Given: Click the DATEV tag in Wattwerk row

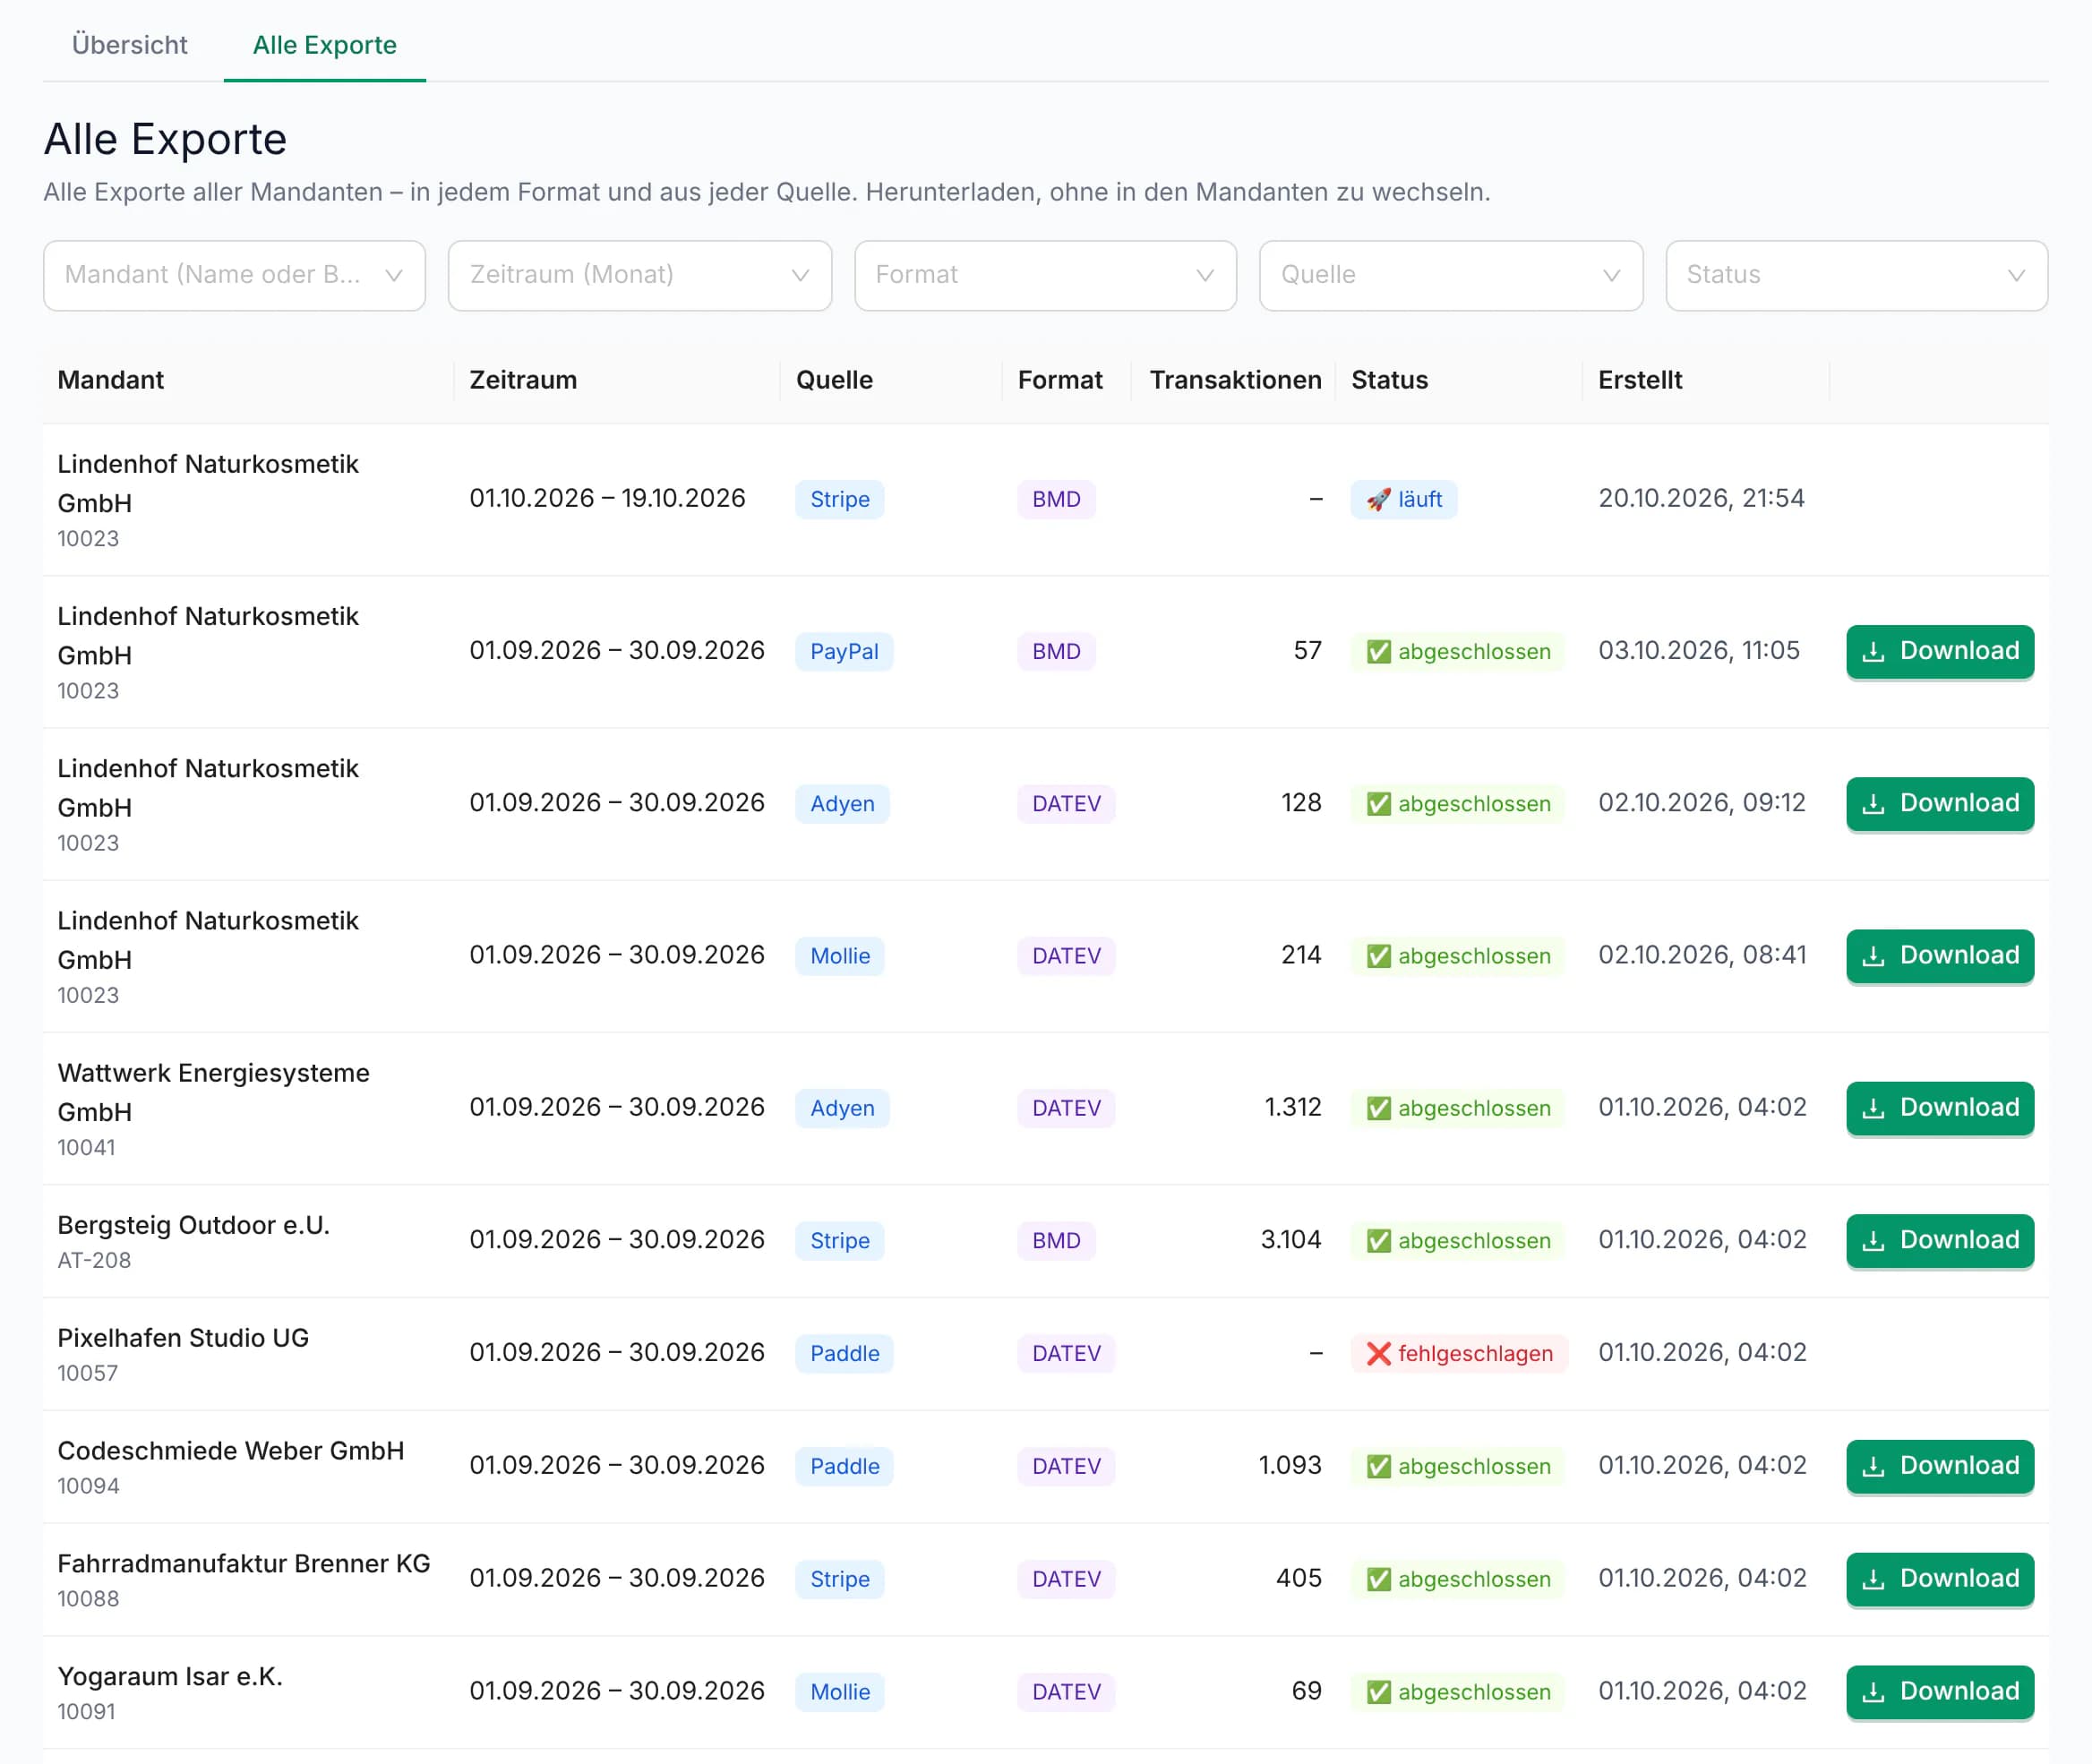Looking at the screenshot, I should pyautogui.click(x=1066, y=1108).
